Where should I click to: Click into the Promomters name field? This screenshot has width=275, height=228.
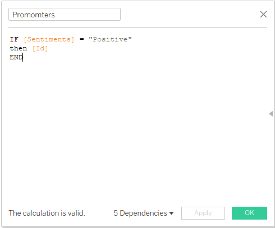point(65,15)
